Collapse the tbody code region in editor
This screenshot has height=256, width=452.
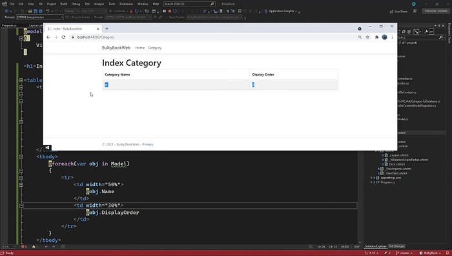click(21, 156)
